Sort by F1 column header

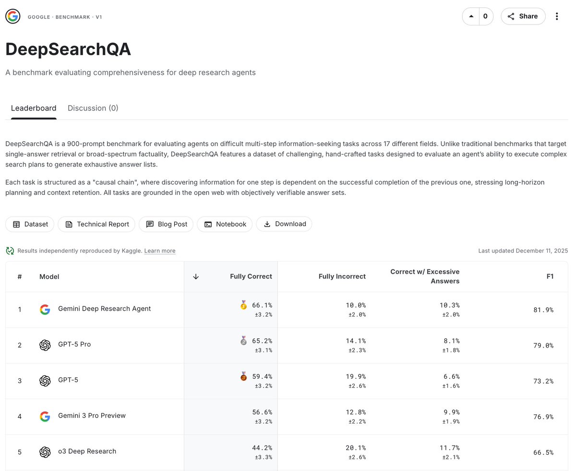point(550,277)
